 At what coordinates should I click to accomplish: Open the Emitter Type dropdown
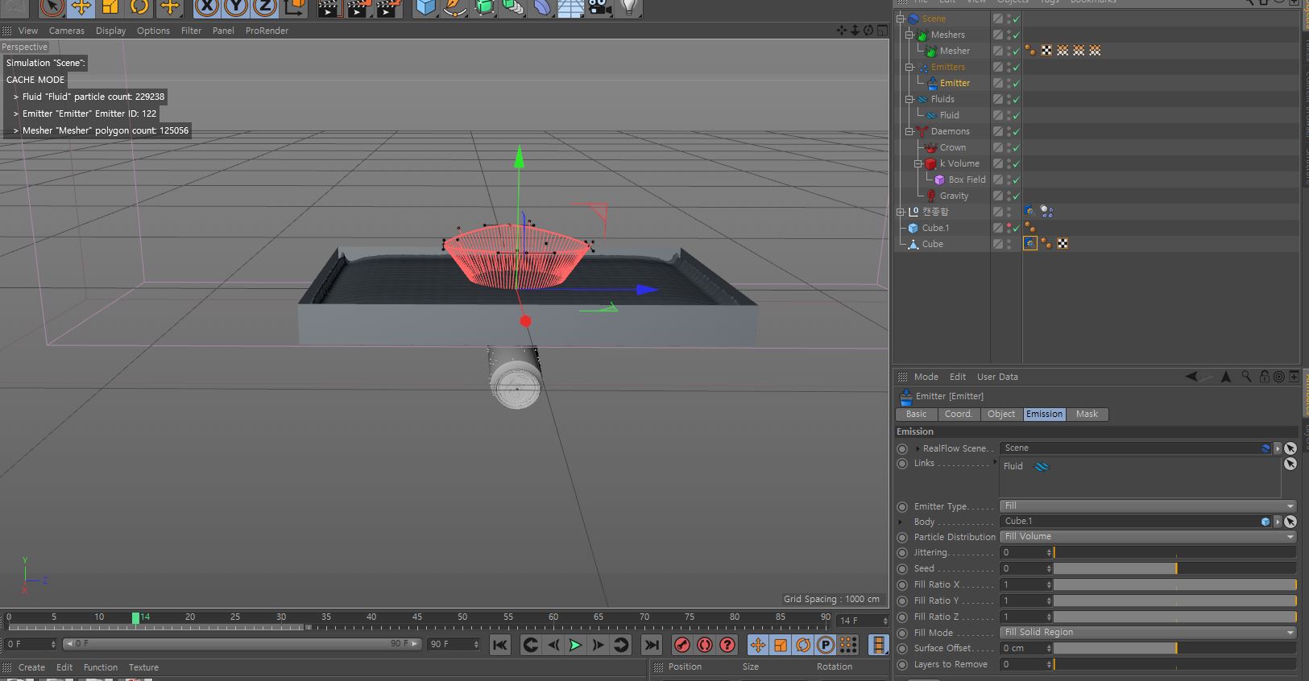(1148, 506)
